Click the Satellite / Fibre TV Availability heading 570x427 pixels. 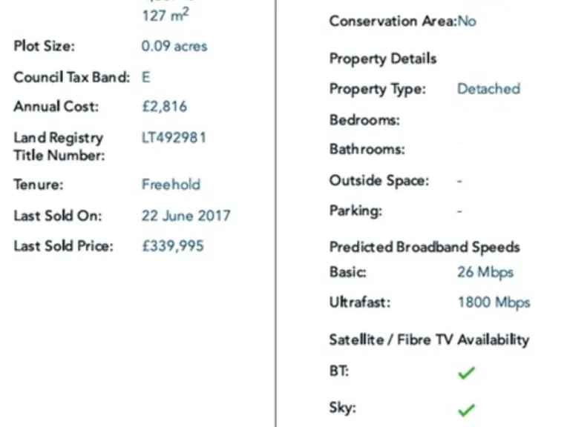pyautogui.click(x=429, y=340)
